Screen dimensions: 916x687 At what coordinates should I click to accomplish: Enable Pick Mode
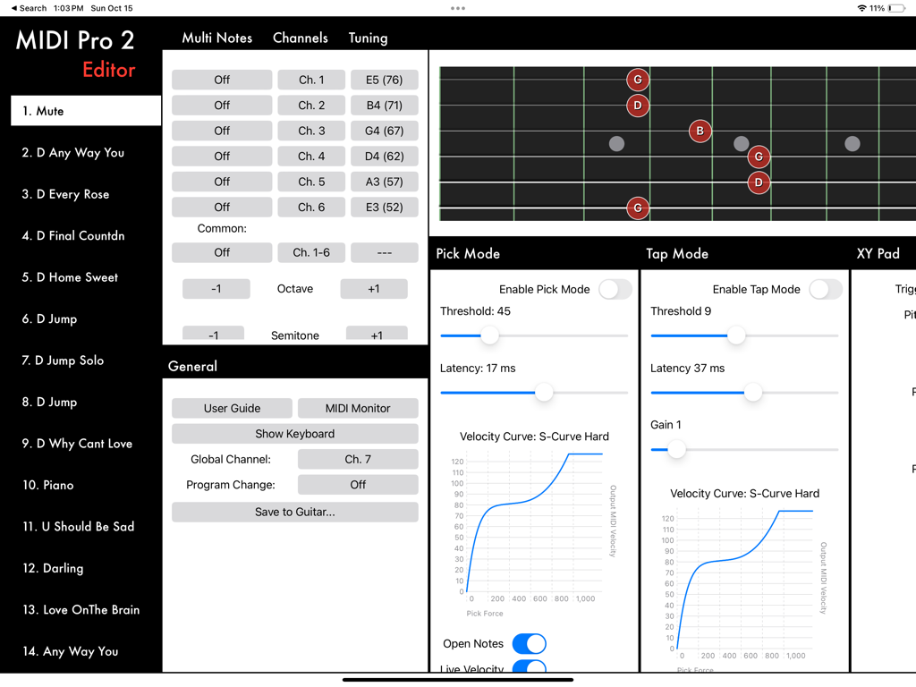(614, 289)
